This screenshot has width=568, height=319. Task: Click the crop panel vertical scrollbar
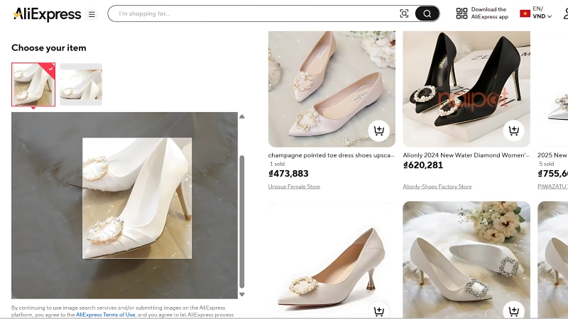(241, 220)
